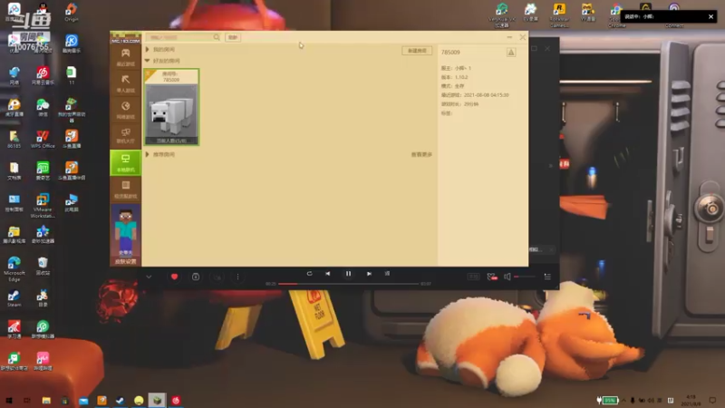Open the Rental Server Games sidebar tab
Viewport: 725px width, 408px height.
click(x=125, y=189)
